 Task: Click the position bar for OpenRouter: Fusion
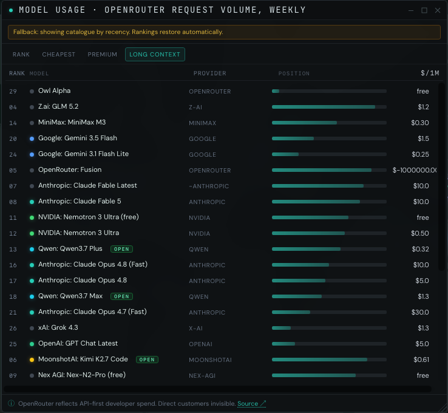[329, 170]
